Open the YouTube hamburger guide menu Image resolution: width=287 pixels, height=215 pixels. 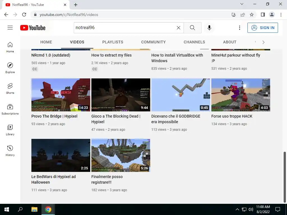(x=10, y=28)
